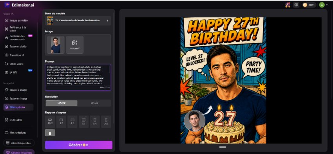
Task: Select HD 2K resolution
Action: (62, 103)
